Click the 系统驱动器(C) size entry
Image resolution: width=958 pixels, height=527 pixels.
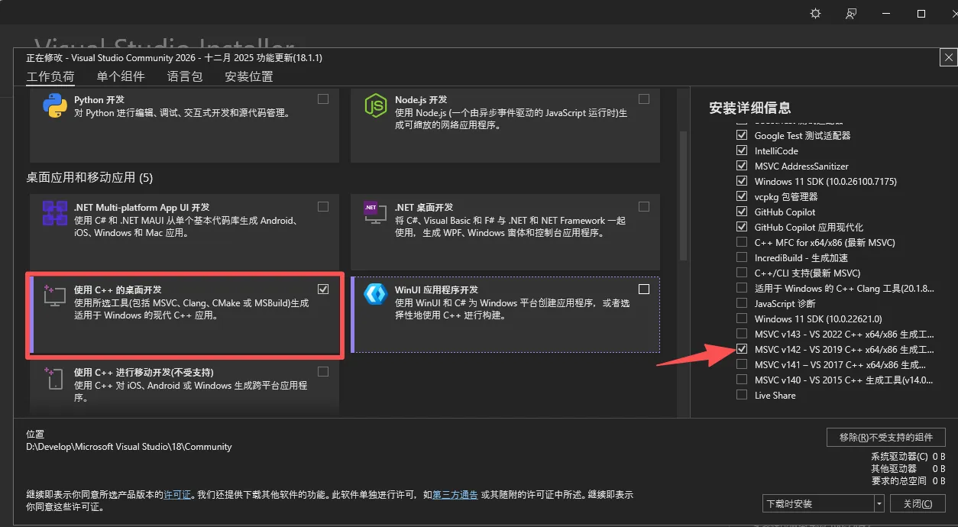908,456
